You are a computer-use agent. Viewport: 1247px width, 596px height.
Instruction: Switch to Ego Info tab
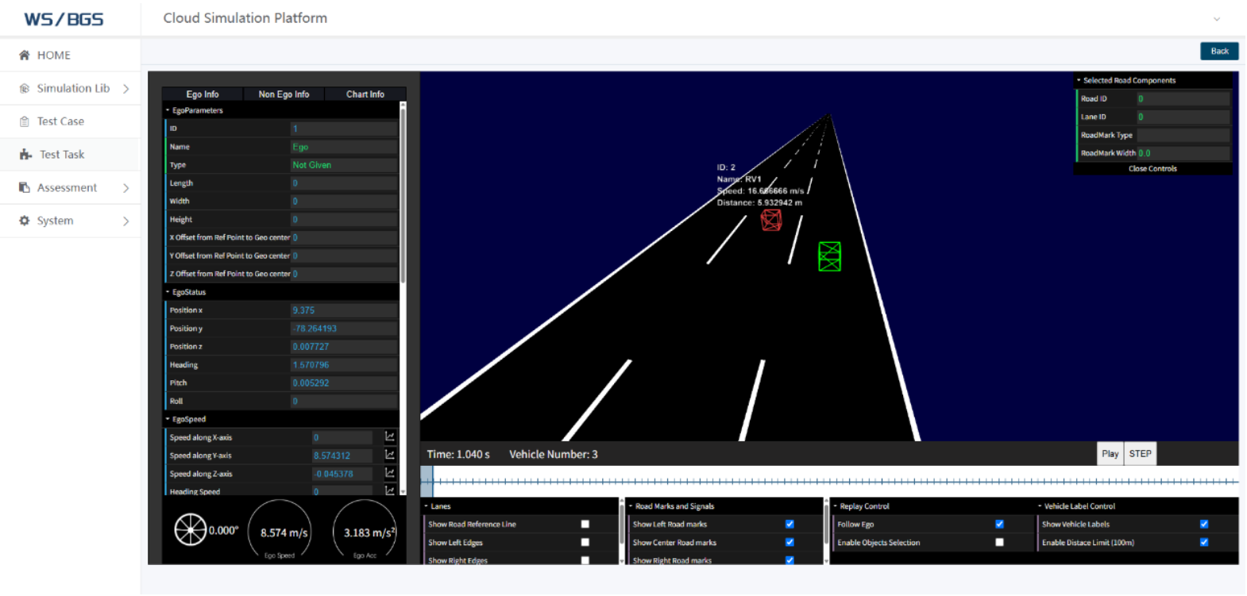click(203, 94)
